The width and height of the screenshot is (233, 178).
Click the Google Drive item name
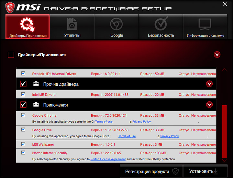point(42,130)
